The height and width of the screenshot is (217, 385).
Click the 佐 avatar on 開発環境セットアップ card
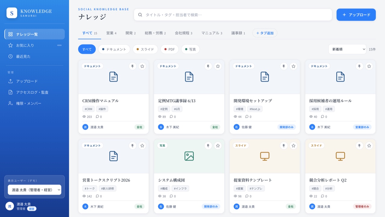[237, 127]
